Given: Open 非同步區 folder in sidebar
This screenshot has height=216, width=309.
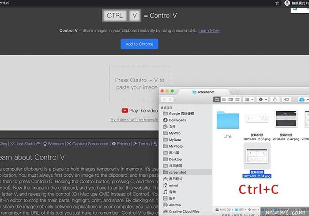Looking at the screenshot, I should (x=173, y=166).
